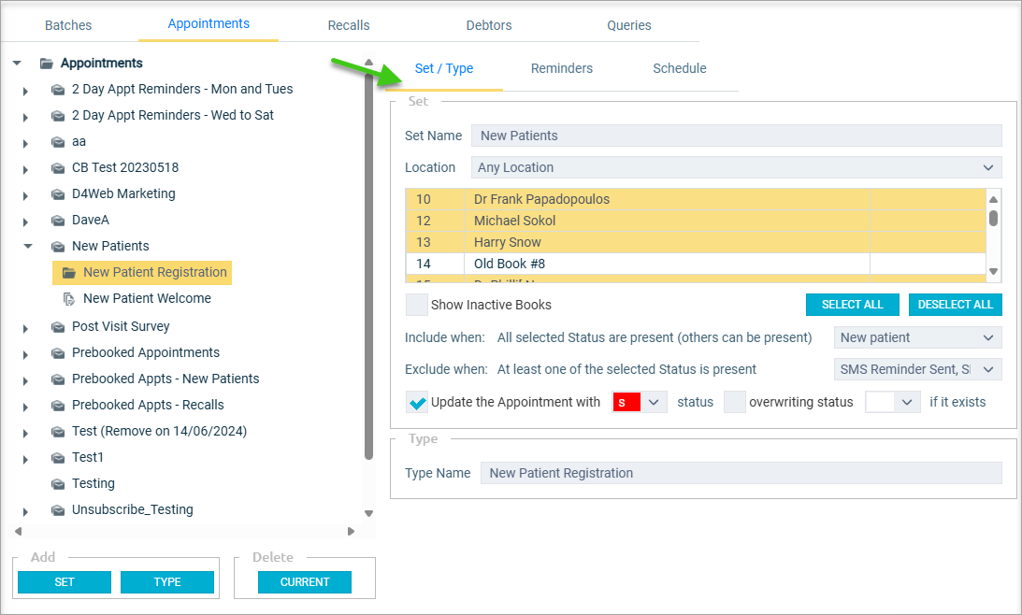Click the tree vertical scrollbar thumb

pos(369,267)
